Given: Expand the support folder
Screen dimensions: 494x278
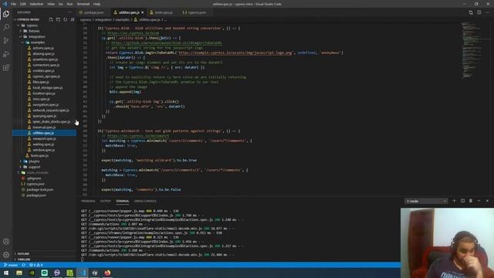Looking at the screenshot, I should click(34, 167).
